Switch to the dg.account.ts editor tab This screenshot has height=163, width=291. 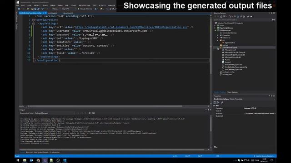68,13
